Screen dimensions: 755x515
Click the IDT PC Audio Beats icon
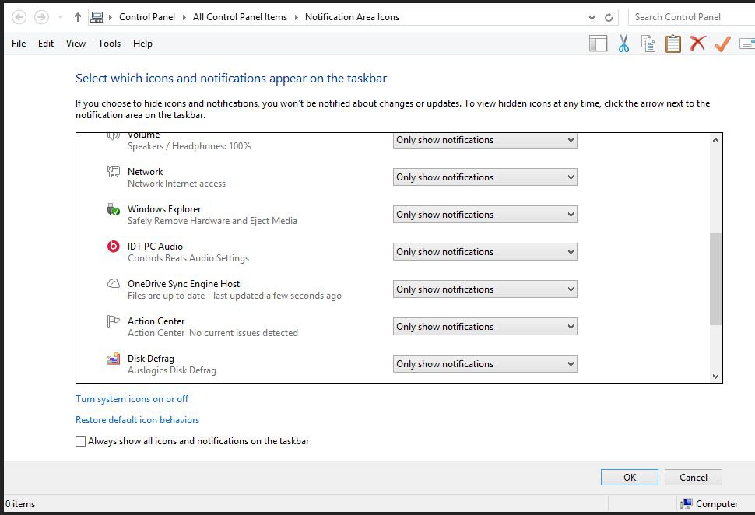pyautogui.click(x=113, y=247)
